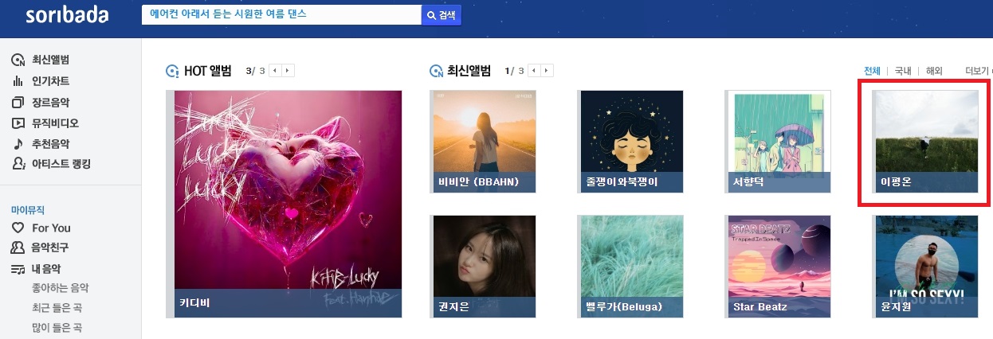Click the 검색 search button
The width and height of the screenshot is (993, 339).
click(442, 15)
